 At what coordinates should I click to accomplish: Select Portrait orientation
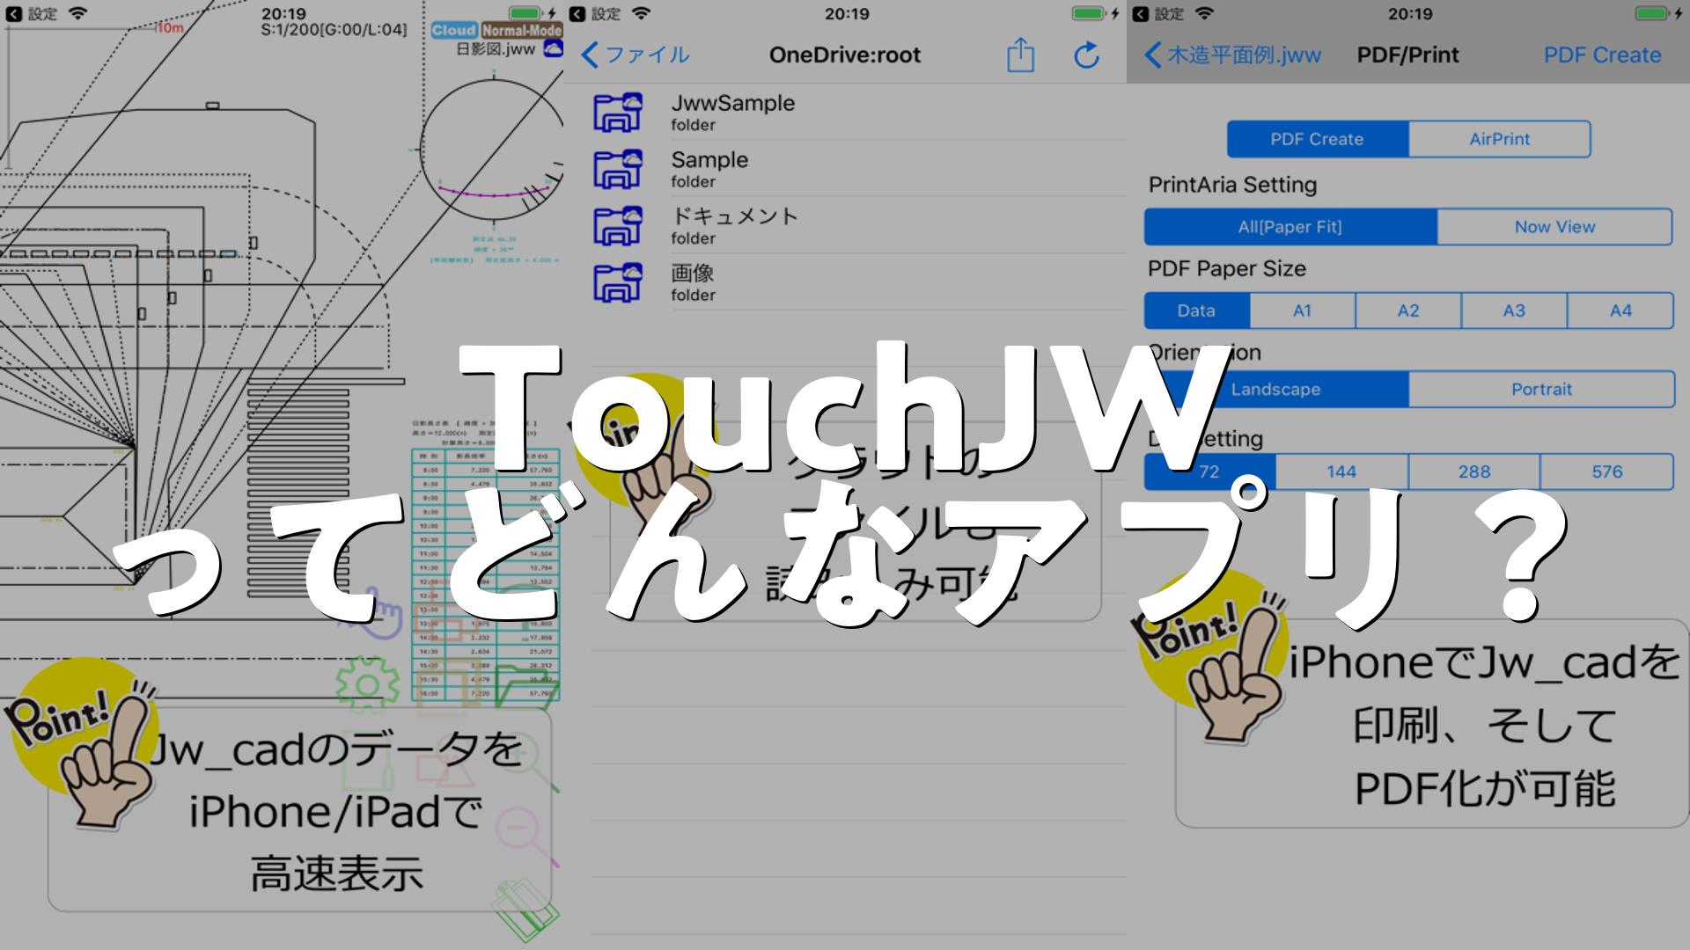pos(1540,389)
